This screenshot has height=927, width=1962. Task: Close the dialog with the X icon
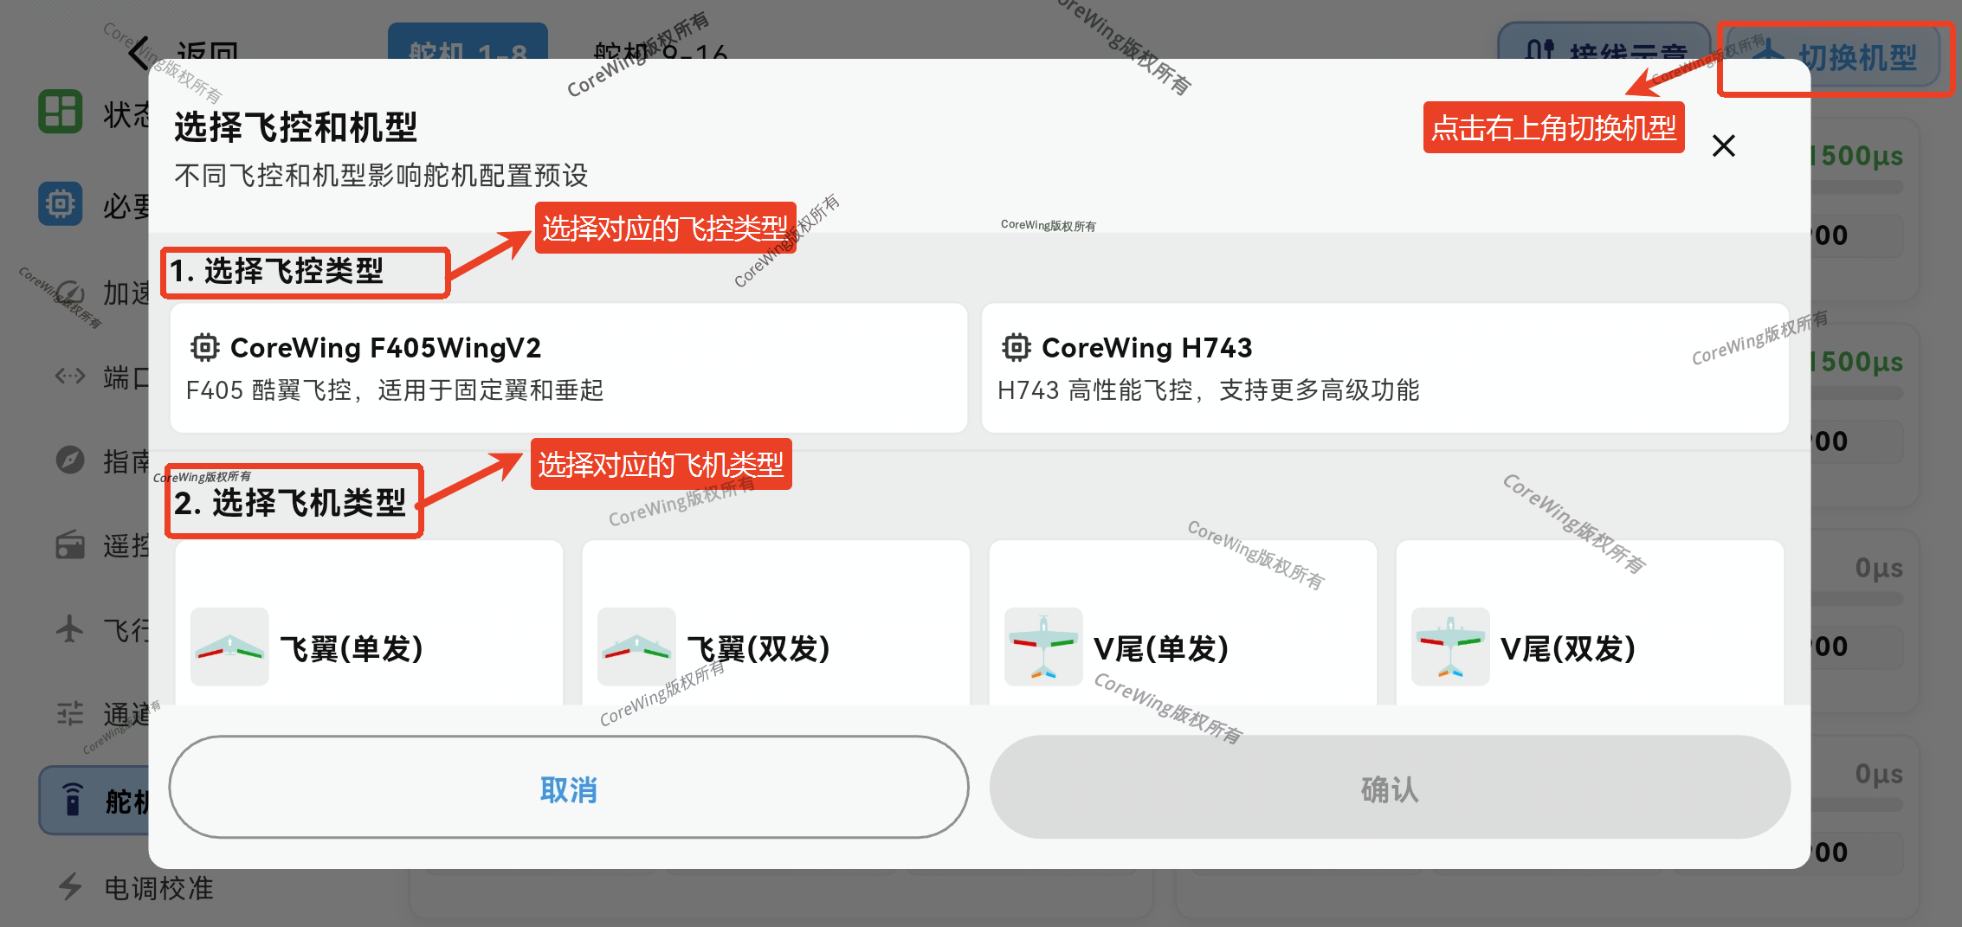(x=1723, y=145)
